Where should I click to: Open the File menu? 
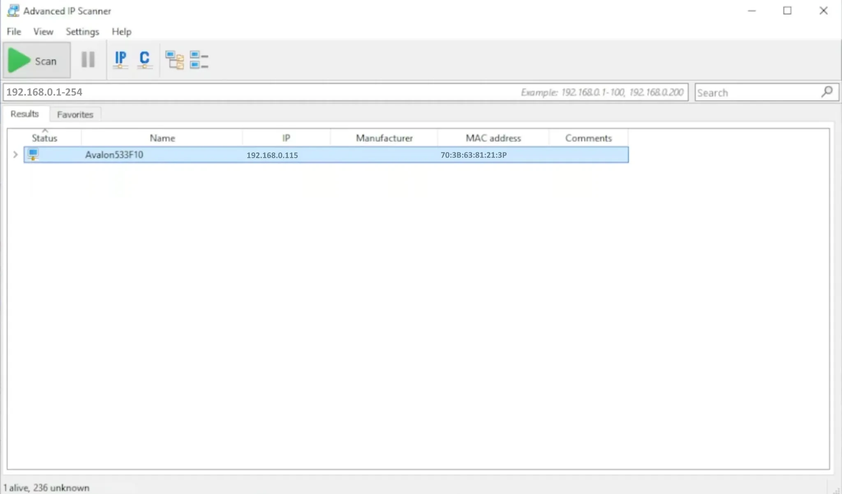tap(14, 32)
